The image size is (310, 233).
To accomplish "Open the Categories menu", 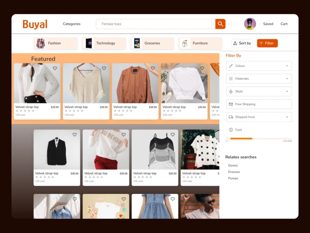I will (x=72, y=24).
